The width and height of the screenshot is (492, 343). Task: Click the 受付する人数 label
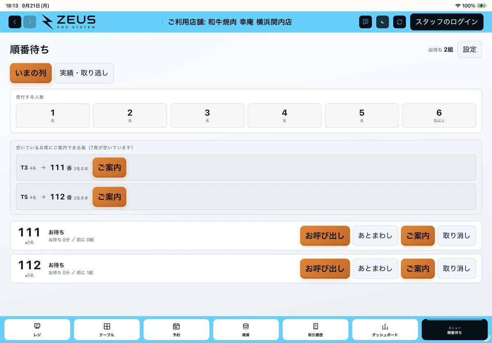point(30,97)
